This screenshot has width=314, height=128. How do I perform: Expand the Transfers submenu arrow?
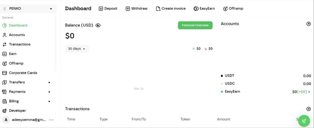point(49,82)
